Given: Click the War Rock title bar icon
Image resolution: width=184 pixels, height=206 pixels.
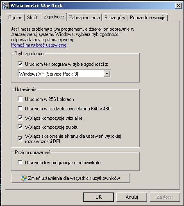Looking at the screenshot, I should 7,6.
